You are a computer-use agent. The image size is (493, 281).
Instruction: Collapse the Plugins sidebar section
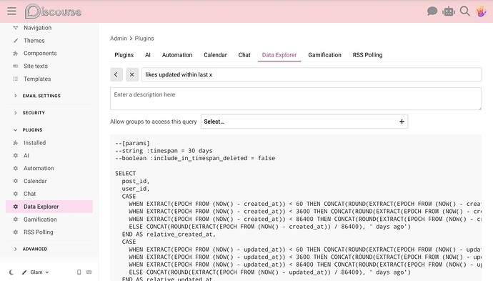click(x=32, y=129)
